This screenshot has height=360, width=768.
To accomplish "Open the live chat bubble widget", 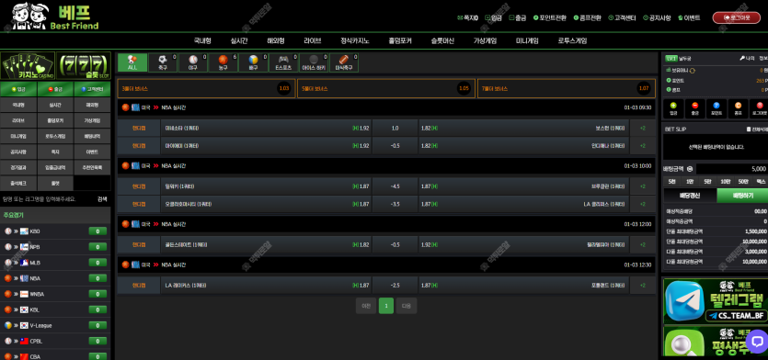I will (757, 342).
